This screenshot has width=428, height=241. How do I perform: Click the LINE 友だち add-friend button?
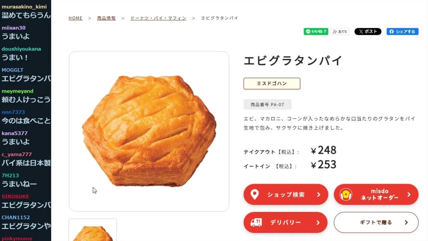pyautogui.click(x=340, y=31)
